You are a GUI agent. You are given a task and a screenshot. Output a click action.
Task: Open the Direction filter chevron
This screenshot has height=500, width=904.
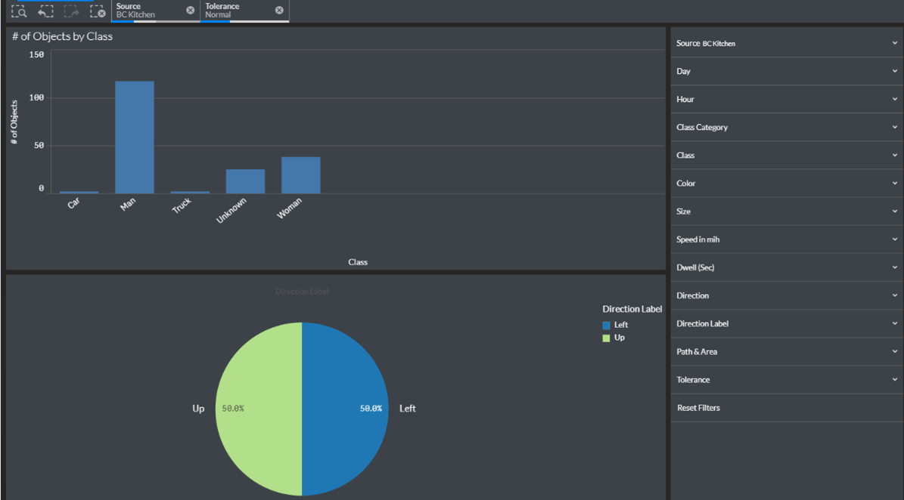(x=895, y=295)
